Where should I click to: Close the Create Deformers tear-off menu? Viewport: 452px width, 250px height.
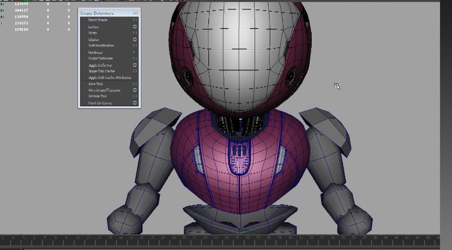tap(136, 13)
